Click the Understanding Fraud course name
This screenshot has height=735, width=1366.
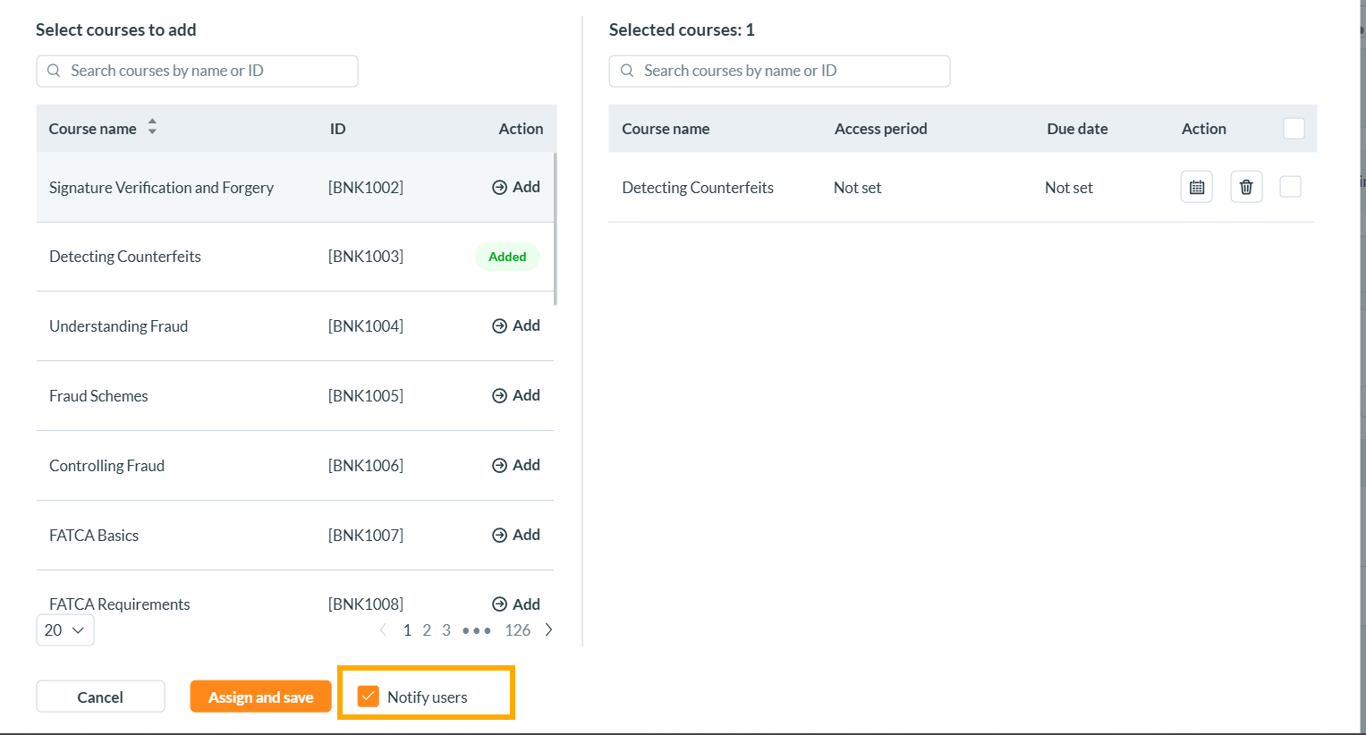tap(118, 325)
